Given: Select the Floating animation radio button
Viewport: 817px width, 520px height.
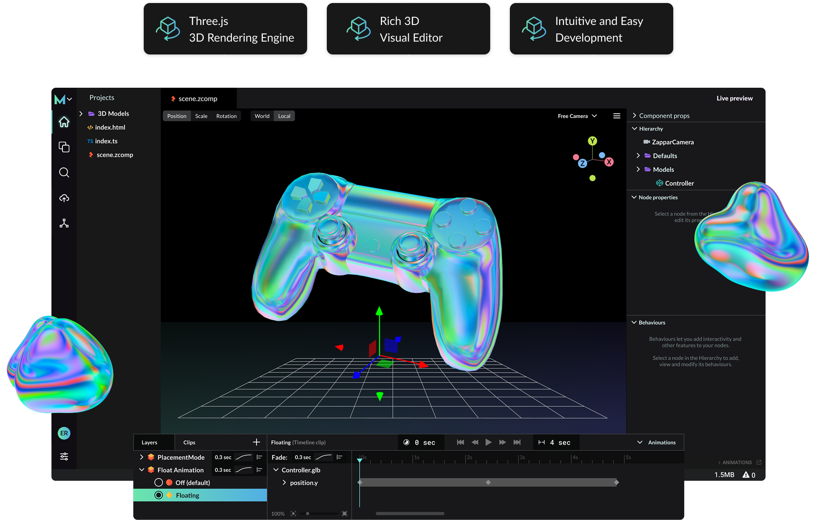Looking at the screenshot, I should click(158, 495).
